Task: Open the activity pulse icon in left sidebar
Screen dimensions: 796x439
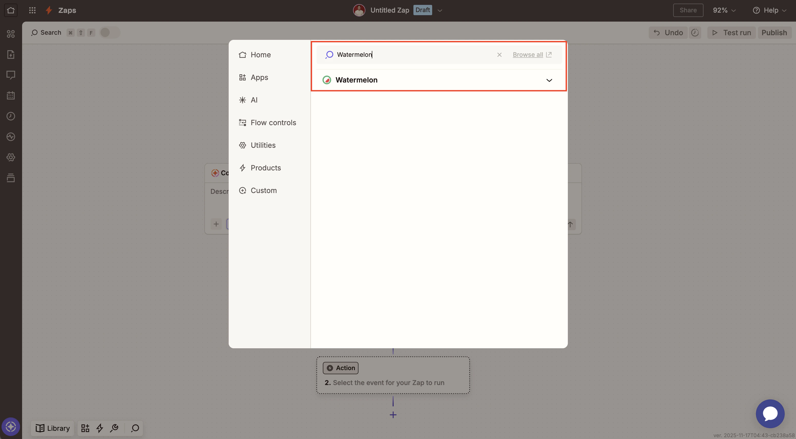Action: click(x=11, y=137)
